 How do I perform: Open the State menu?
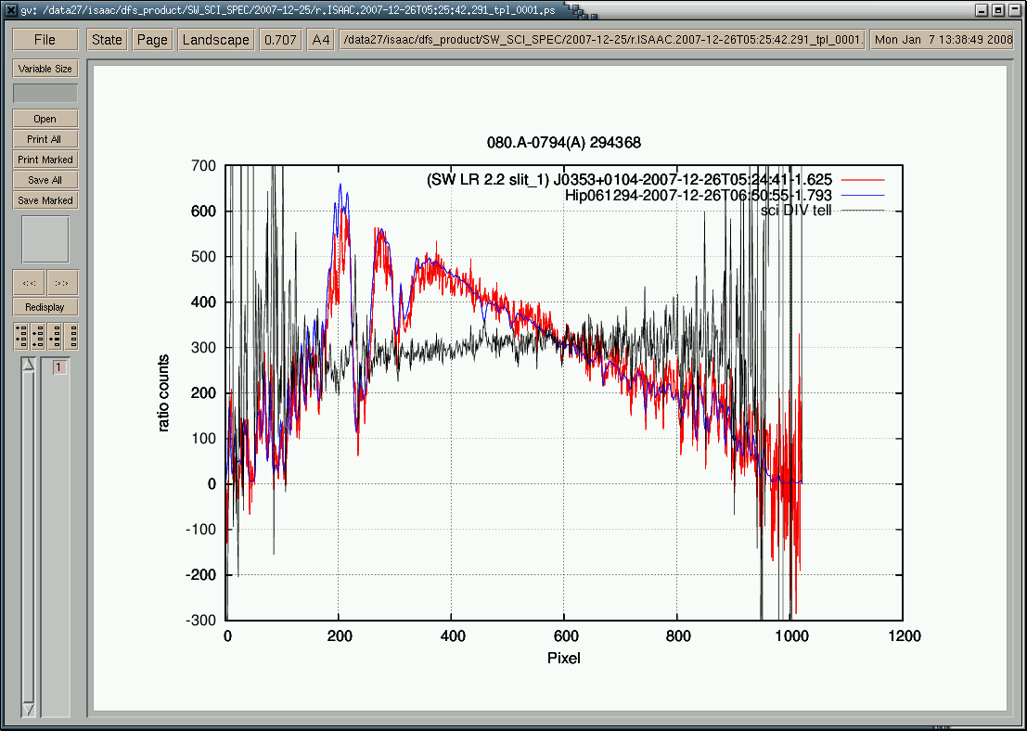(x=107, y=40)
